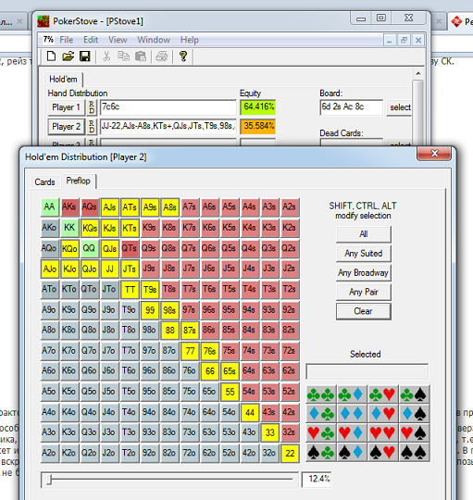Click the Copy toolbar icon
Image resolution: width=473 pixels, height=500 pixels.
click(123, 56)
